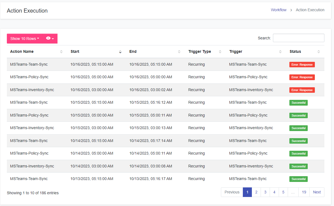
Task: Go to the Next page
Action: click(x=317, y=192)
